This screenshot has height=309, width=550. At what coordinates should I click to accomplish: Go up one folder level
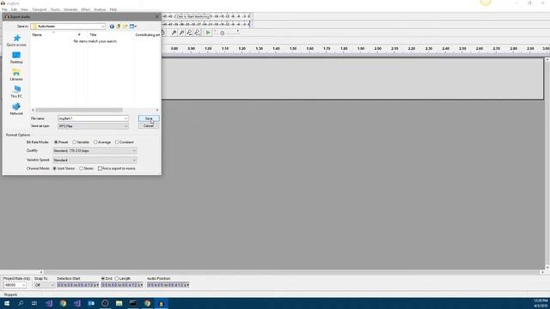point(119,27)
